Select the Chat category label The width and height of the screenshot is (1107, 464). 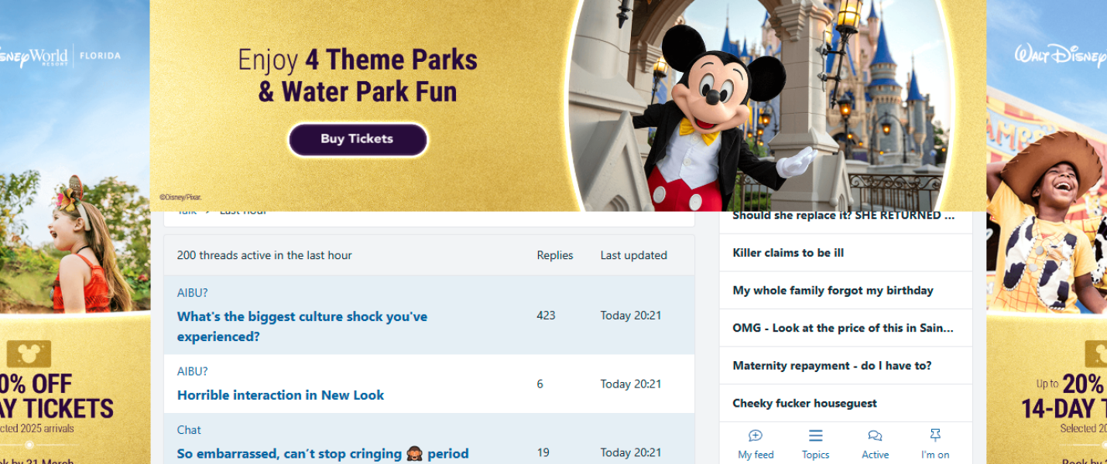tap(189, 430)
